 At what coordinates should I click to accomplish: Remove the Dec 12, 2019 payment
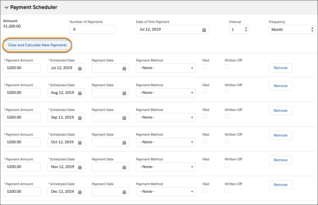(x=281, y=185)
